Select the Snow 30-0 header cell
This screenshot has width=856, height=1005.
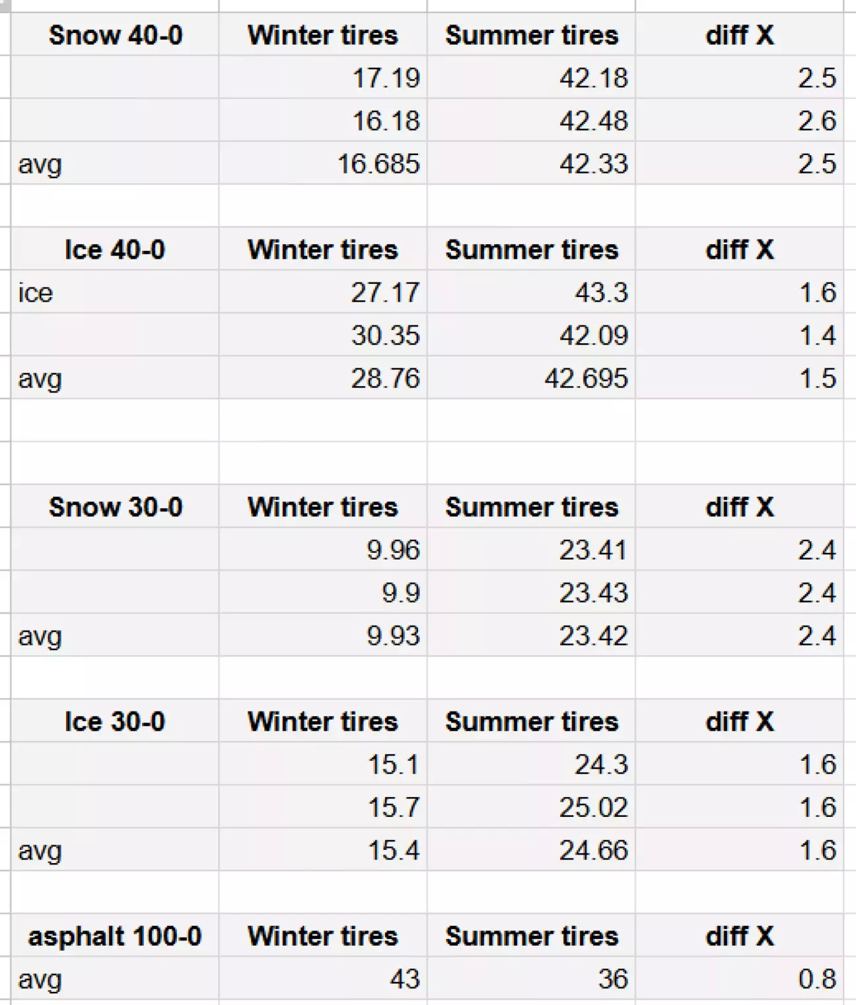pyautogui.click(x=115, y=507)
